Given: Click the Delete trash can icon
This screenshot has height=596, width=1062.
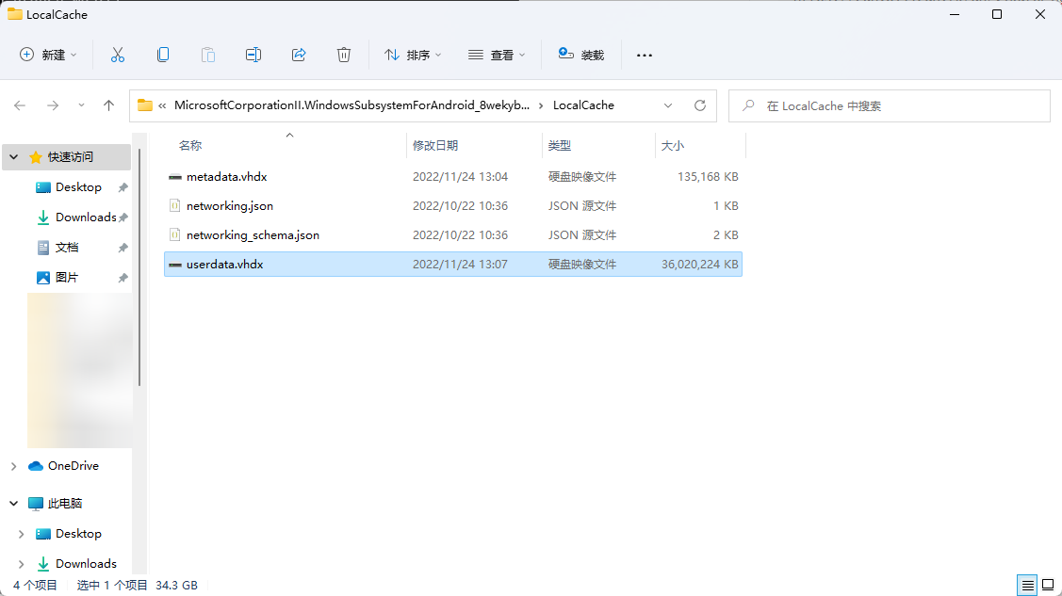Looking at the screenshot, I should pyautogui.click(x=344, y=55).
